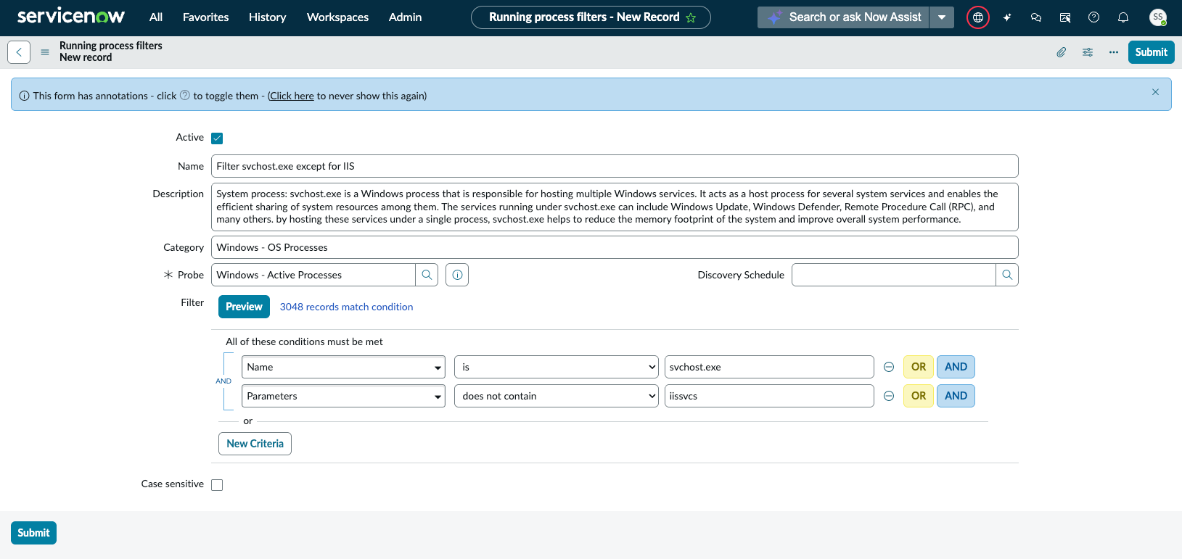Add AND condition to iissvcs row
The height and width of the screenshot is (559, 1182).
click(x=956, y=396)
